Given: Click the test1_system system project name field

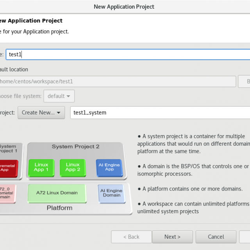Looking at the screenshot, I should click(160, 112).
